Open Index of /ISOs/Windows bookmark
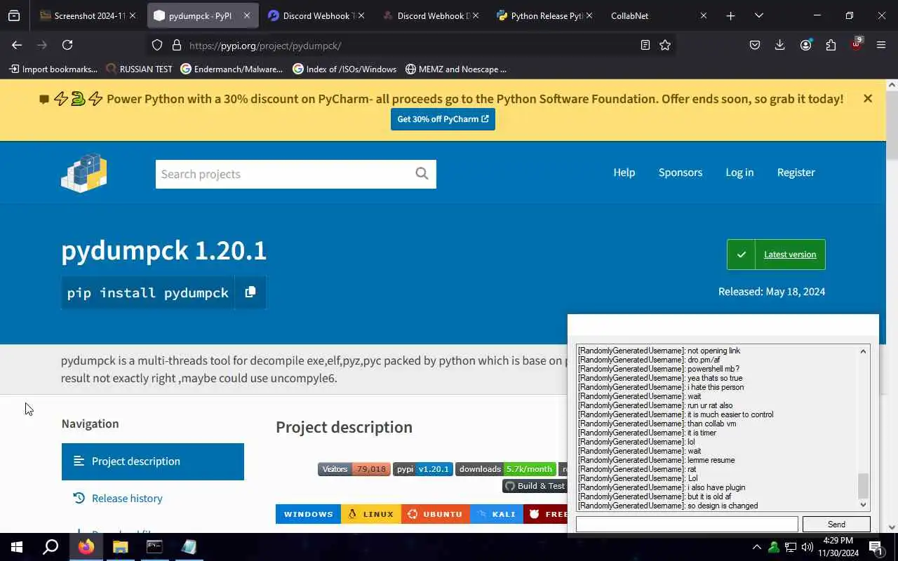The width and height of the screenshot is (898, 561). tap(344, 69)
